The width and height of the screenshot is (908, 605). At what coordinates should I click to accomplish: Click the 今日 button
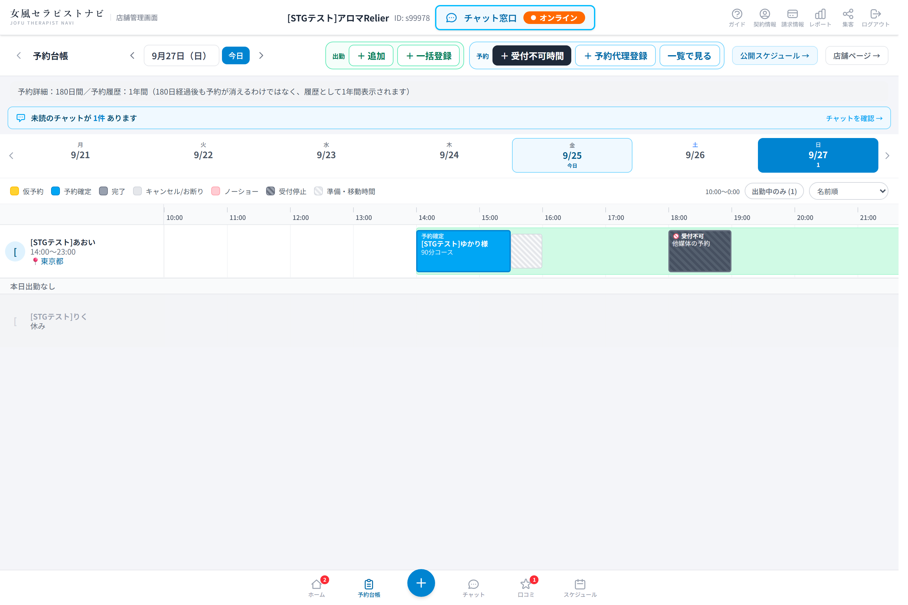[x=238, y=56]
